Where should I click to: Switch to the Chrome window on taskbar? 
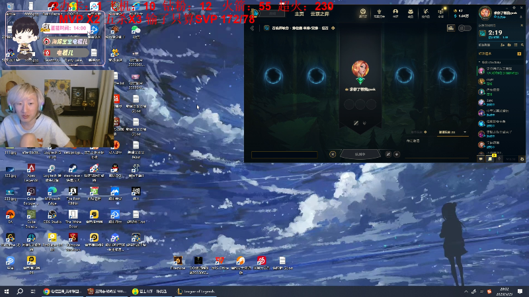click(x=62, y=291)
